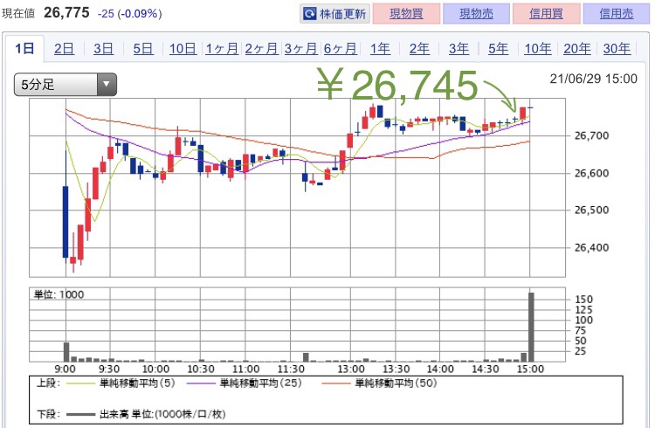Viewport: 655px width, 428px height.
Task: Switch to the 5日 period tab
Action: coord(143,49)
